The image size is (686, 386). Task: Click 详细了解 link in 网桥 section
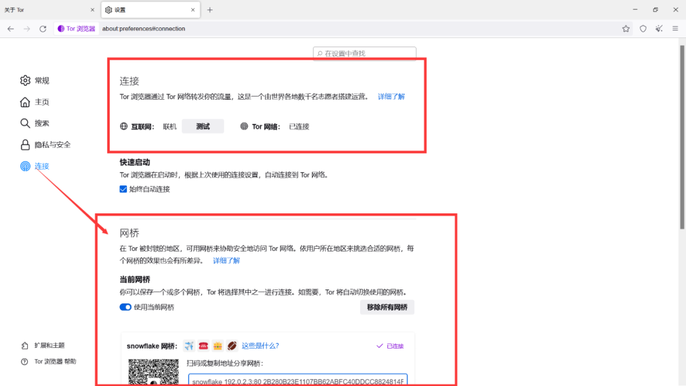click(226, 260)
